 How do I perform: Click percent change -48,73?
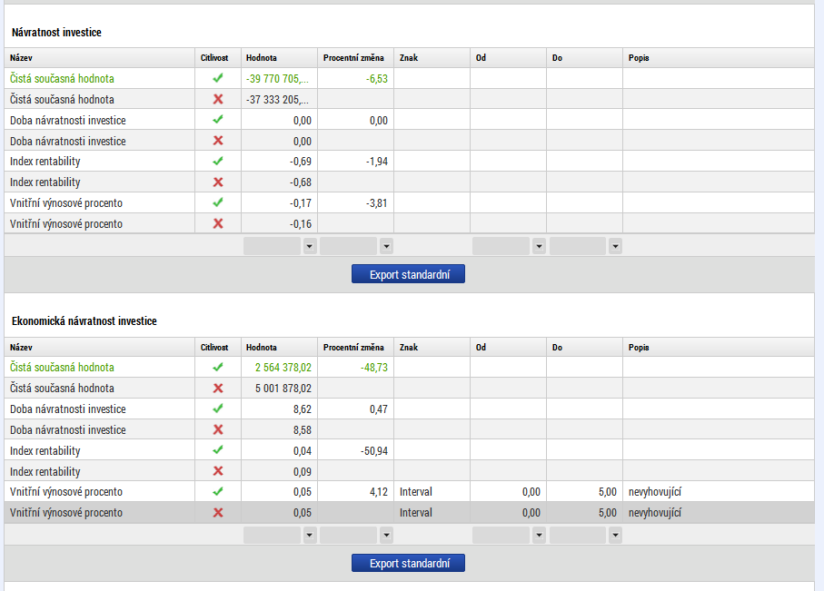(374, 367)
